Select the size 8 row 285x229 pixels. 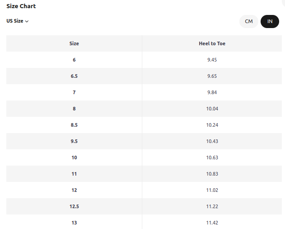[x=144, y=109]
